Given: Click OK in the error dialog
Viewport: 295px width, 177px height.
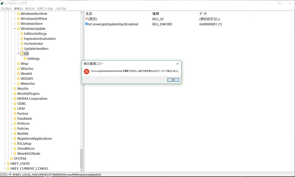Looking at the screenshot, I should (173, 80).
